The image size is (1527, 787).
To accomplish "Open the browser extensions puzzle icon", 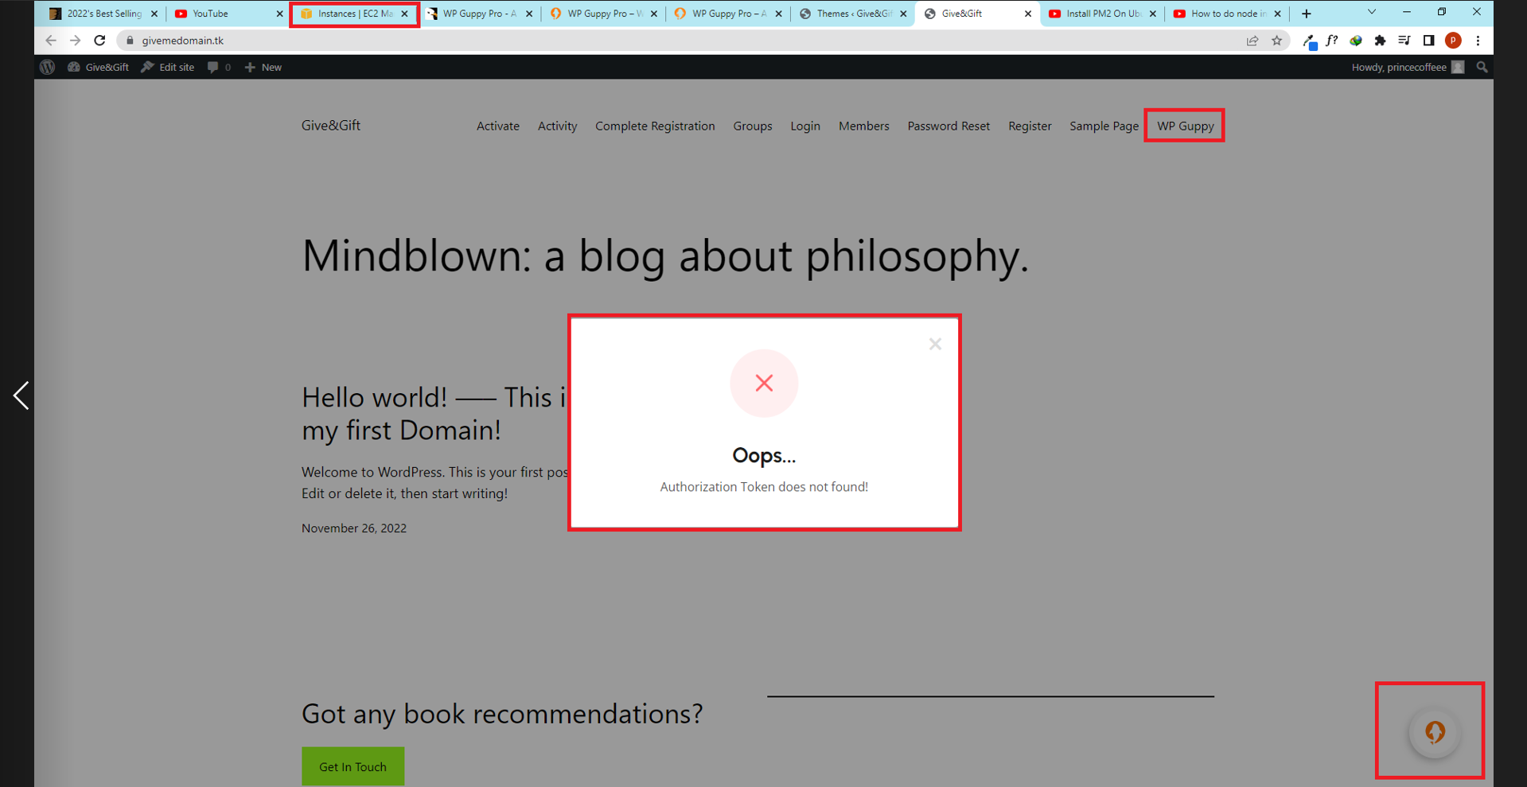I will 1380,41.
